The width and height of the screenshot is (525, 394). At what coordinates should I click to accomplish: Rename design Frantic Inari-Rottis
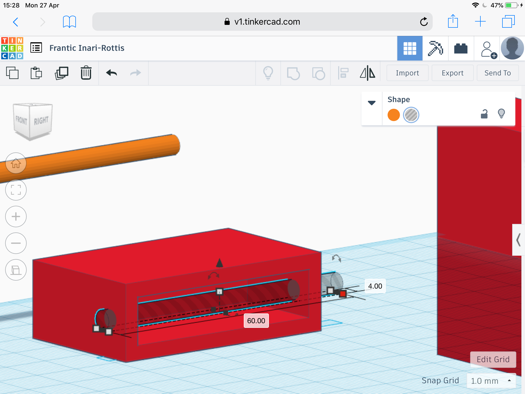87,48
